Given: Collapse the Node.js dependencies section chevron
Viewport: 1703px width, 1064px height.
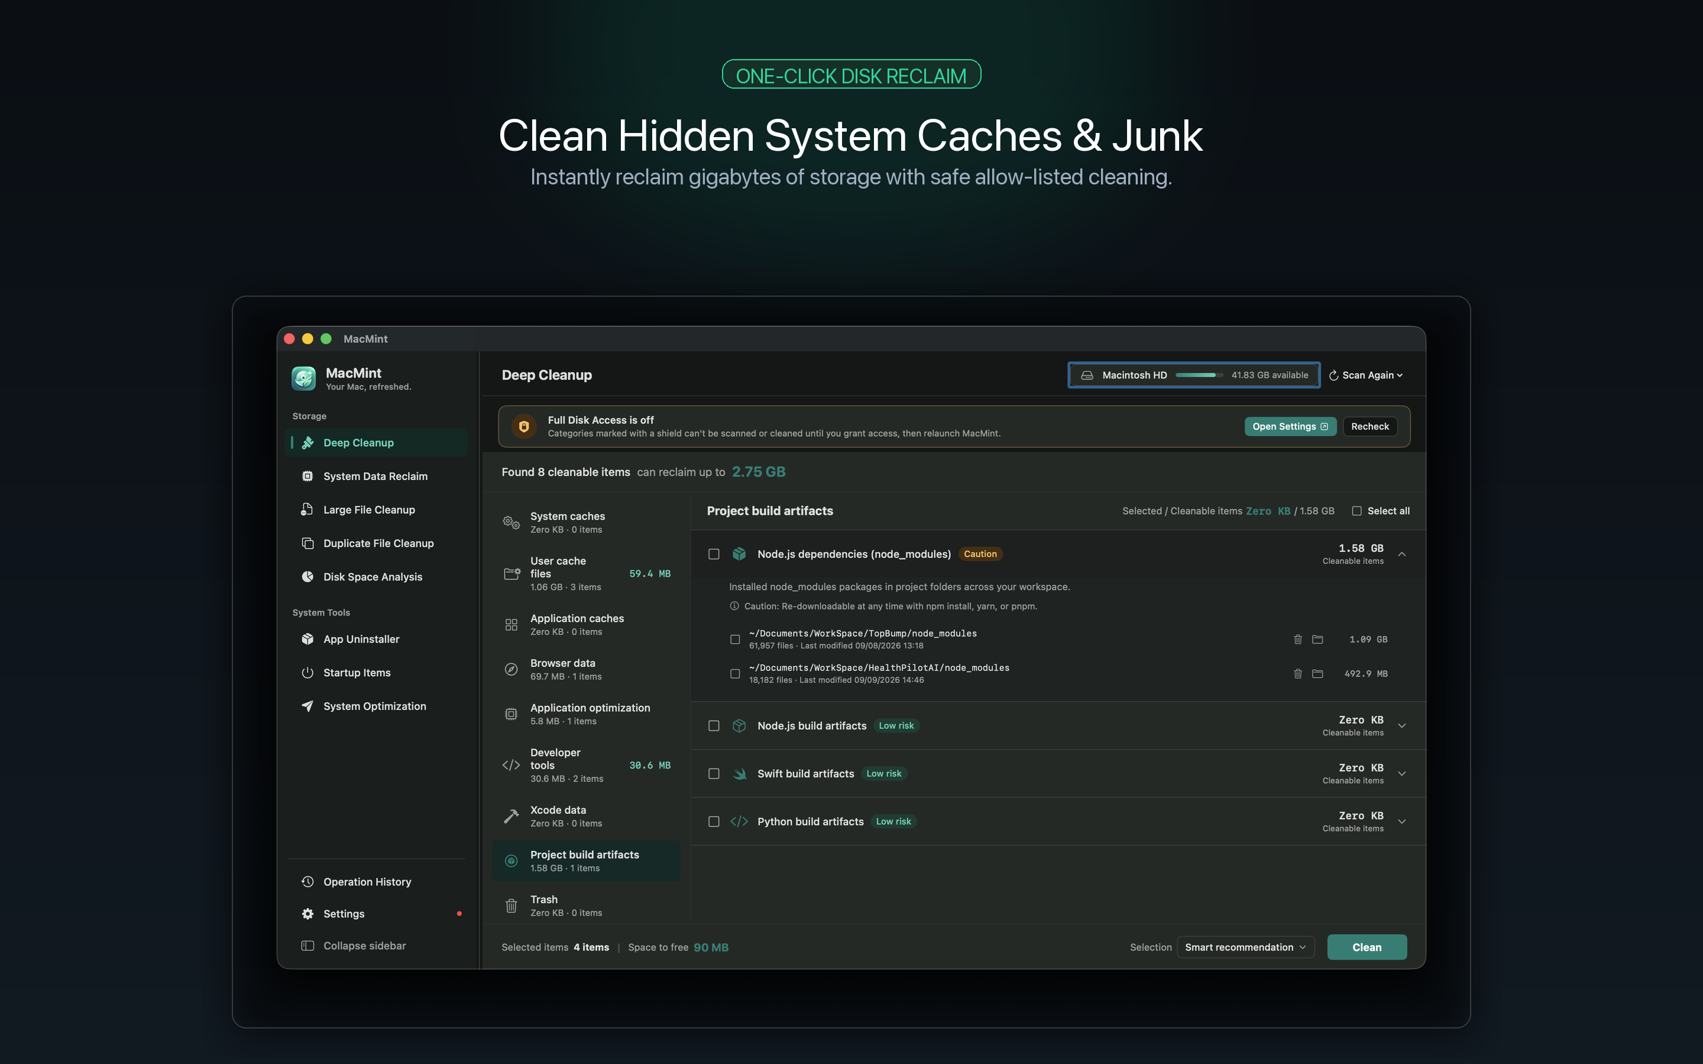Looking at the screenshot, I should 1402,554.
